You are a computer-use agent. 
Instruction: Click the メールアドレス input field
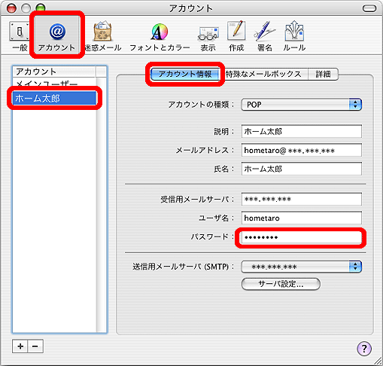pos(302,150)
